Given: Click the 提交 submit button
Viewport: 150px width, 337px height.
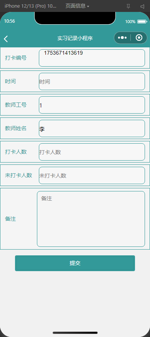Looking at the screenshot, I should click(75, 263).
